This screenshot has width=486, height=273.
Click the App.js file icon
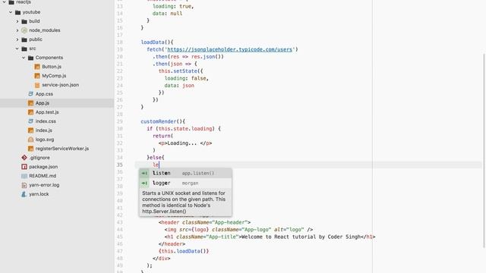30,103
